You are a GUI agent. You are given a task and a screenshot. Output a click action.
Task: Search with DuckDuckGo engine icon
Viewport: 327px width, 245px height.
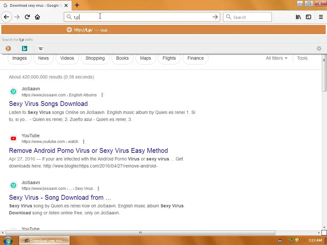[8, 48]
